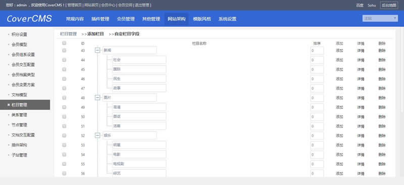404x185 pixels.
Task: Open 模版风格 in the top navigation
Action: pos(201,19)
